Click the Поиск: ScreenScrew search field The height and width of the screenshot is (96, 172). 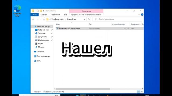tap(117, 19)
